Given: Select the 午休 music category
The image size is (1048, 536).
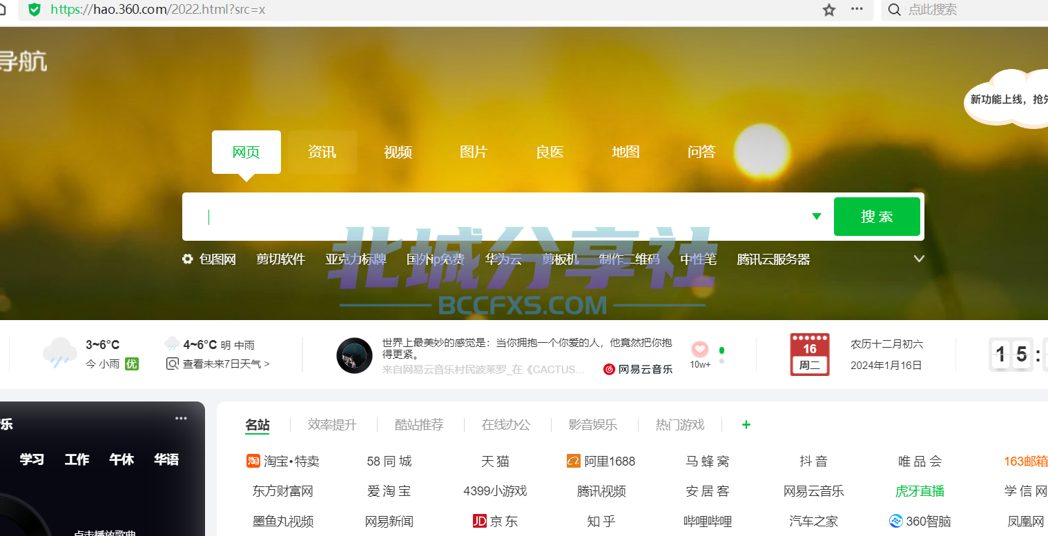Looking at the screenshot, I should tap(122, 459).
